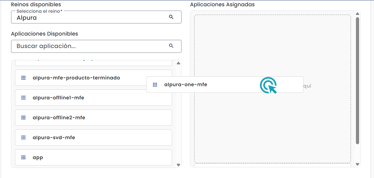Click the Aplicaciones Asignadas scrollbar thumb
This screenshot has height=178, width=374.
coord(357,81)
